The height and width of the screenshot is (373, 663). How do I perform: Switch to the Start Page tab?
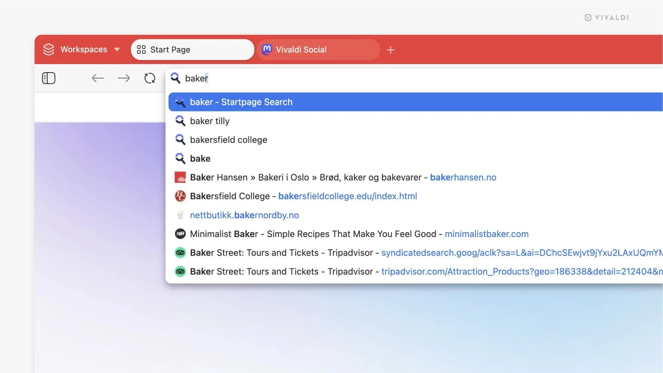(192, 50)
